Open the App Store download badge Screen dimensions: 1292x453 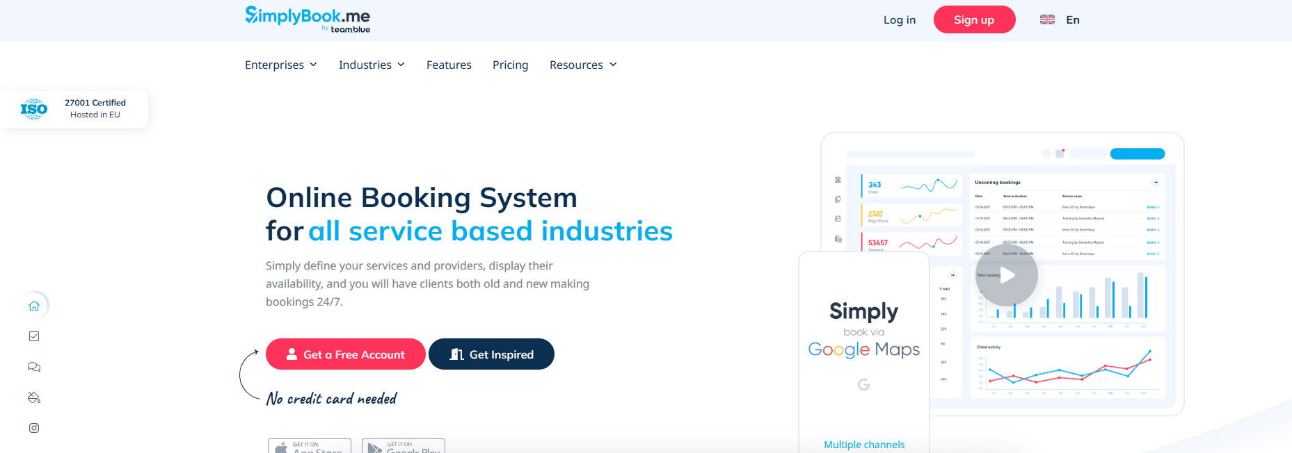pyautogui.click(x=310, y=446)
